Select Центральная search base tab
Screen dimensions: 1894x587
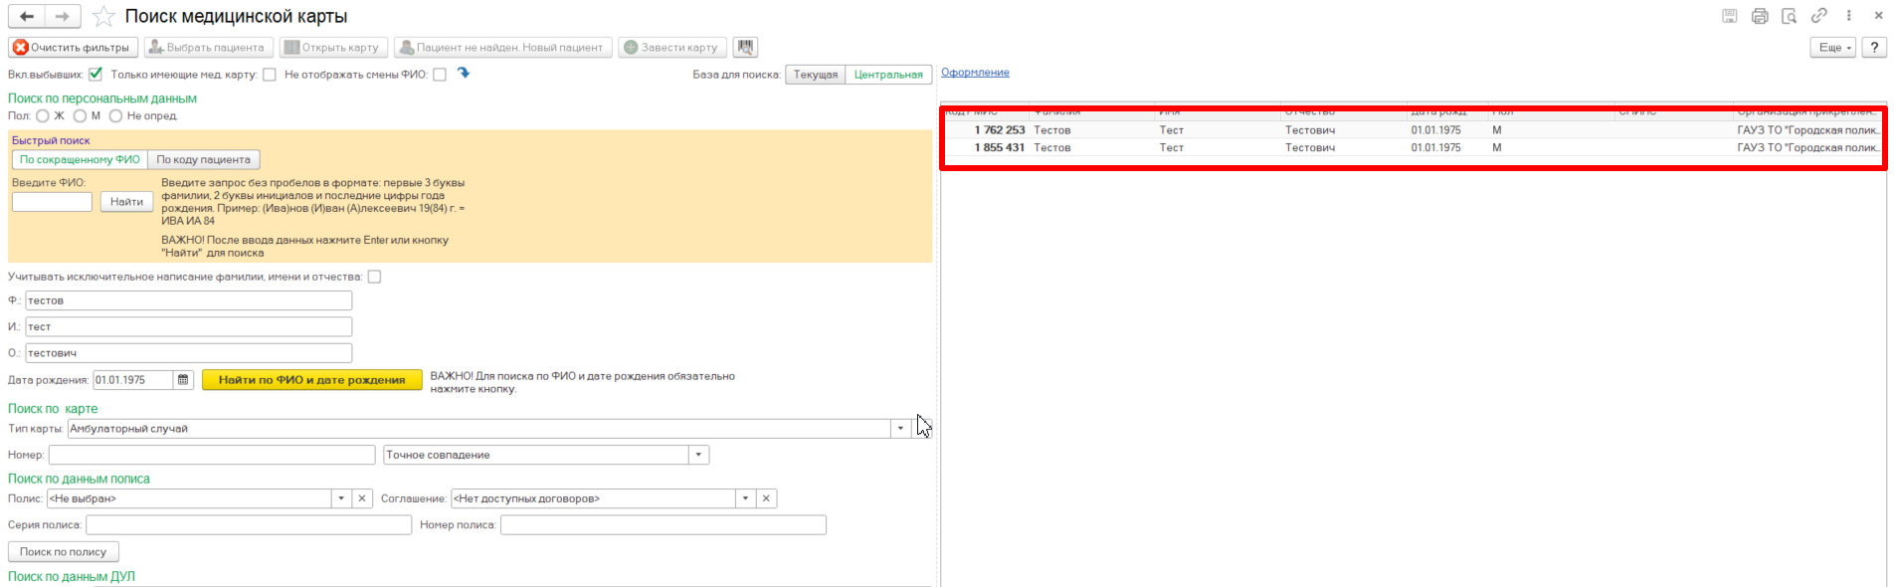click(887, 75)
